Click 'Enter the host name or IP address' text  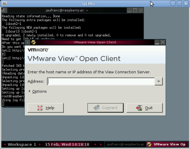(89, 72)
